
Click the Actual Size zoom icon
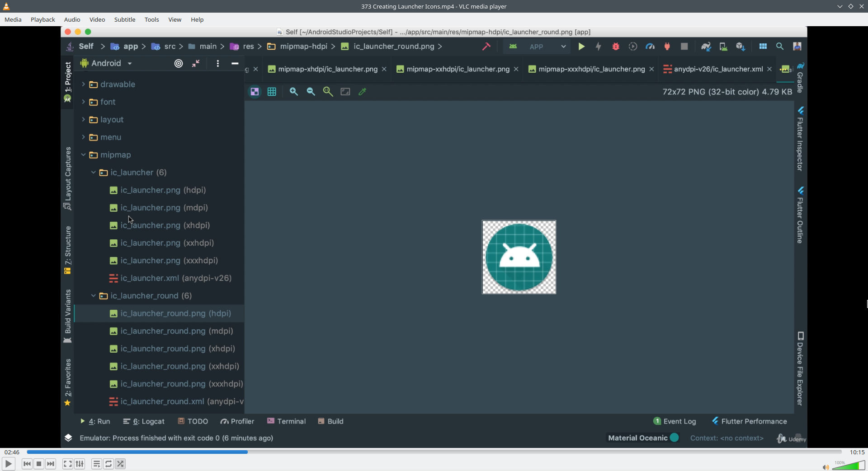(x=328, y=92)
